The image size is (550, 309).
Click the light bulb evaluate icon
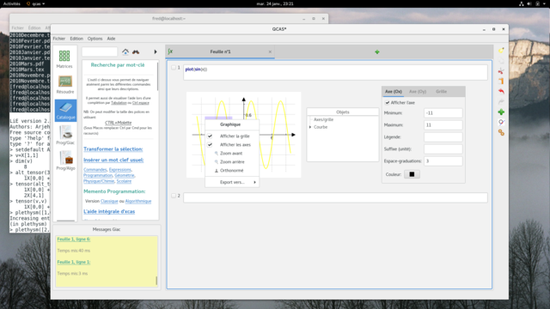click(501, 51)
